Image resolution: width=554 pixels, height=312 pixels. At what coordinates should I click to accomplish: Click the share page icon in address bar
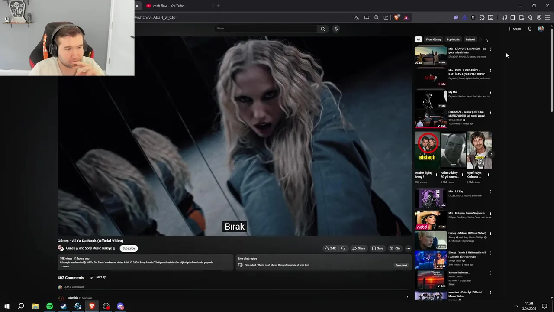click(386, 17)
